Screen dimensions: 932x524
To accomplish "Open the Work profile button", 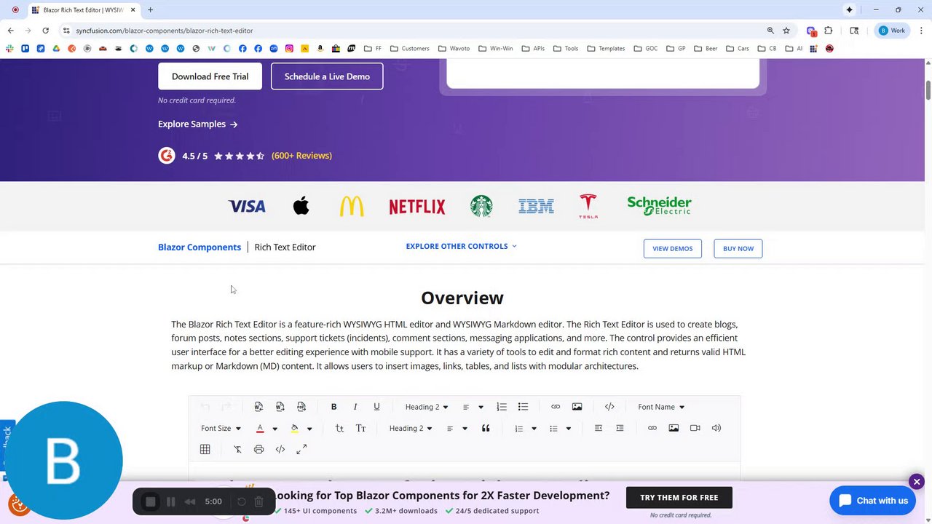I will tap(893, 31).
